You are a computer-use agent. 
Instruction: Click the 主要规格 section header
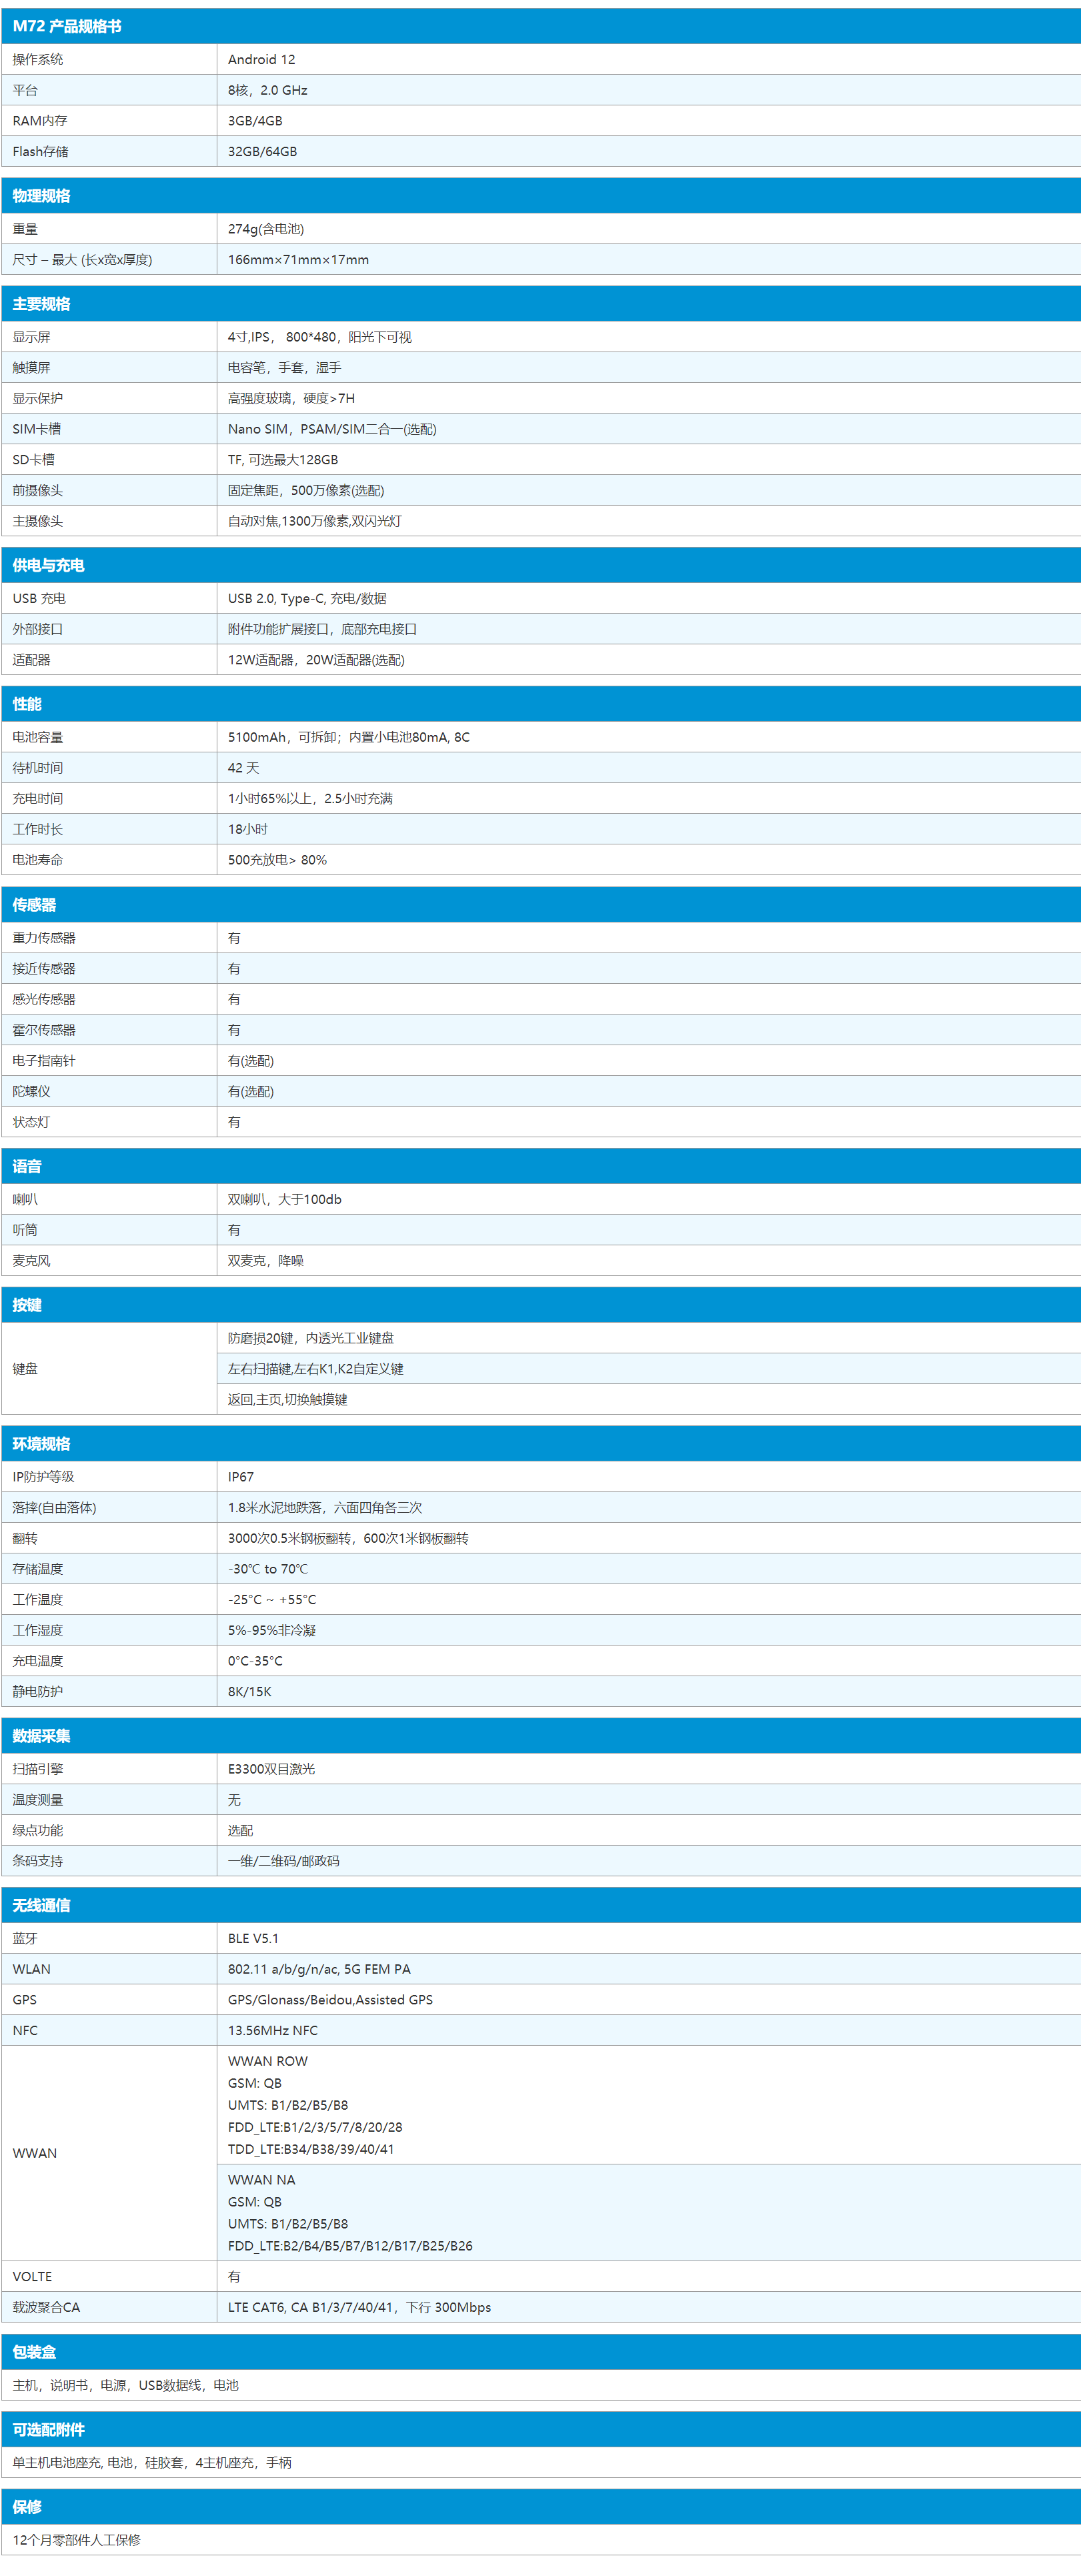pyautogui.click(x=41, y=304)
